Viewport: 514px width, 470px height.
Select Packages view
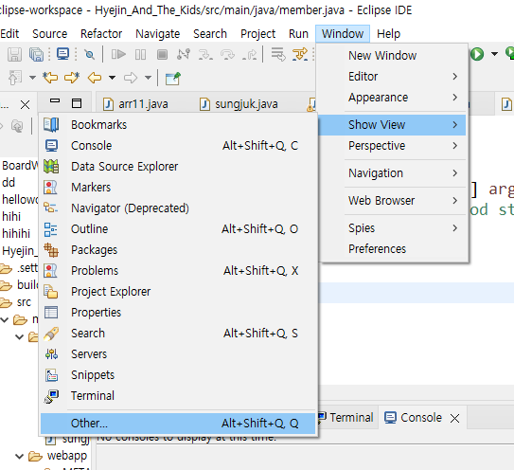click(x=178, y=250)
